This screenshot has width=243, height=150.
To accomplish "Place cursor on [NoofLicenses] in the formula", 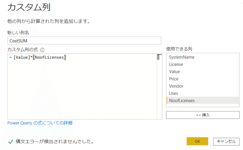I will pos(49,57).
